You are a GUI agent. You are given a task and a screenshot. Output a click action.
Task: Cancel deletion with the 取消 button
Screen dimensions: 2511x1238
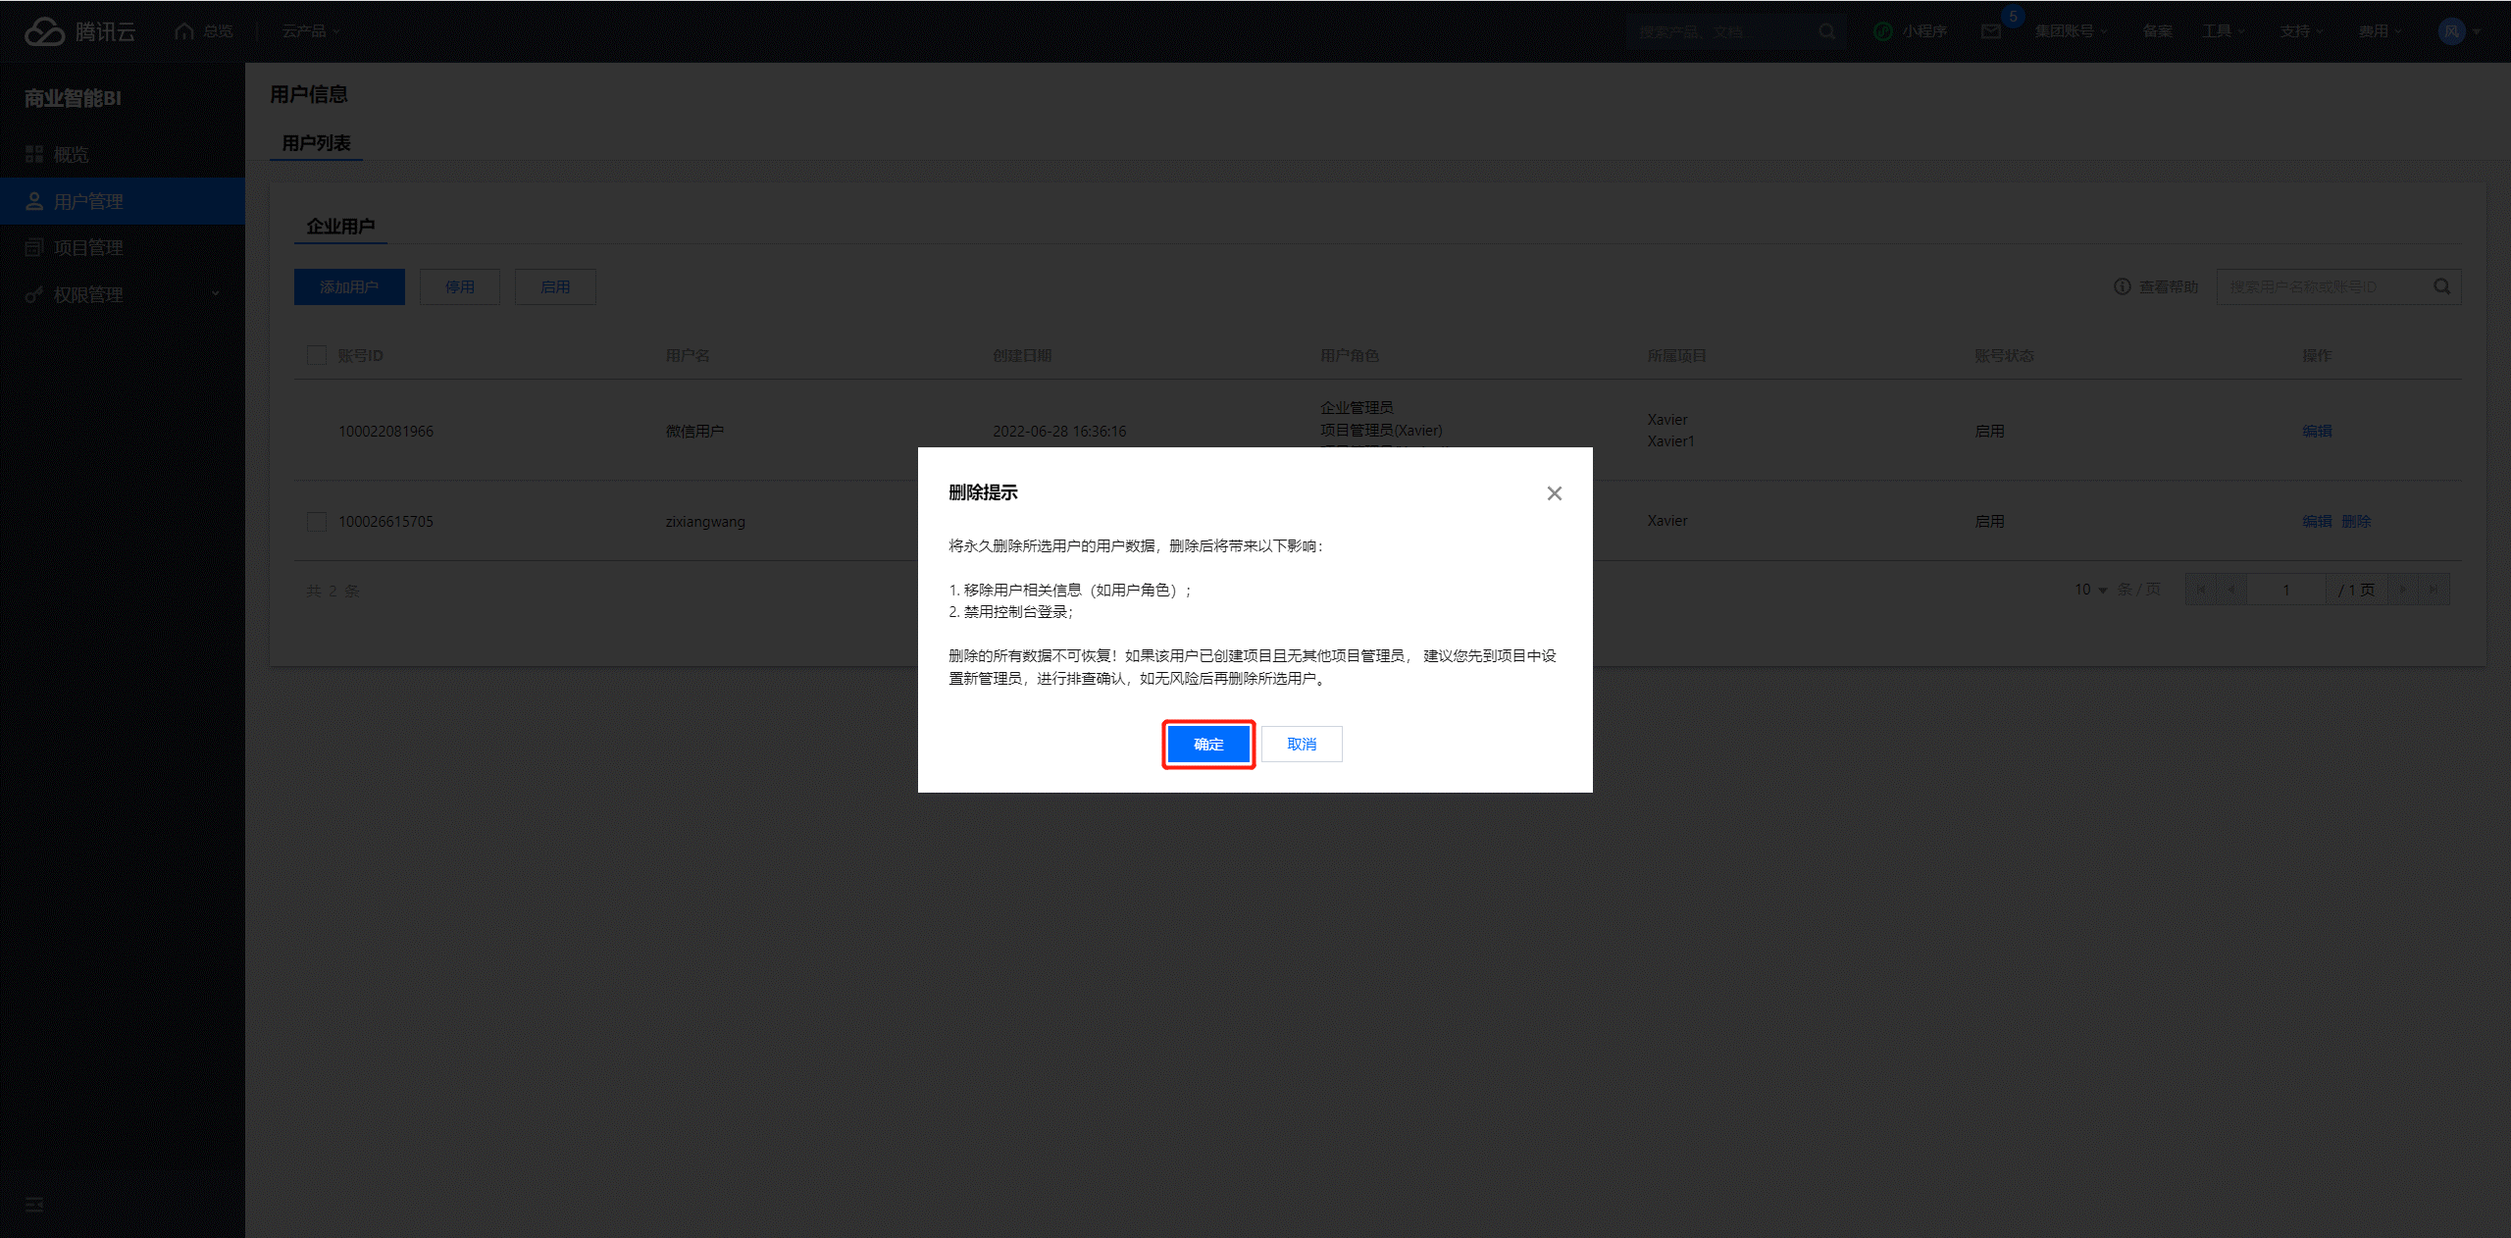coord(1302,745)
